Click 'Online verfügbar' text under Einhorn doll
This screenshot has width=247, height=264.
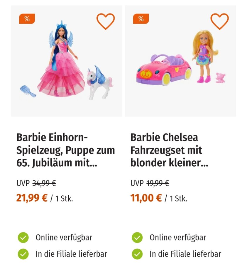(64, 237)
